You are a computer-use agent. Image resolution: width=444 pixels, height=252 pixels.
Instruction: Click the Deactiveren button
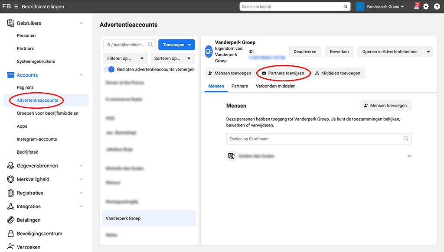coord(305,52)
